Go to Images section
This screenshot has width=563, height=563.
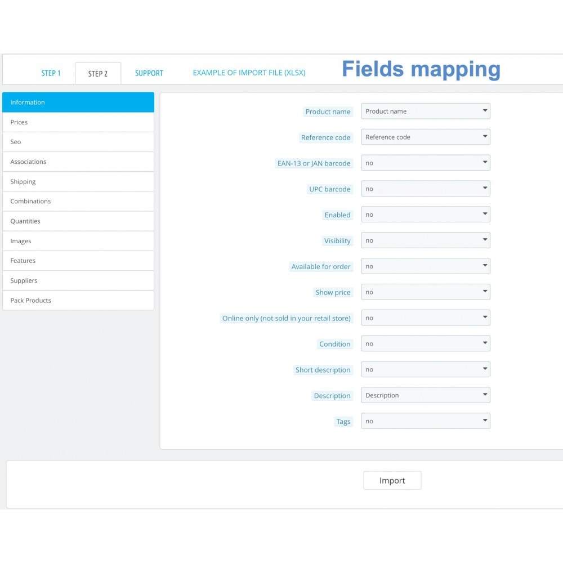pos(78,241)
